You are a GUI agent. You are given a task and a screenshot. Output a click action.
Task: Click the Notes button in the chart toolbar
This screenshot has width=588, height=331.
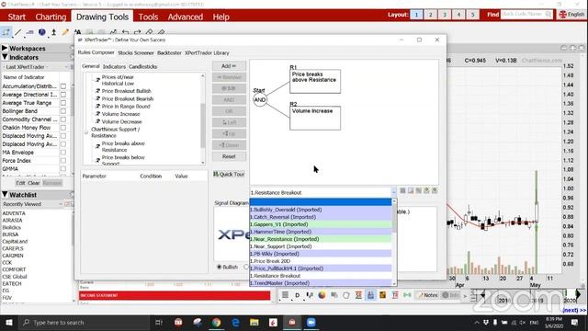coord(428,295)
